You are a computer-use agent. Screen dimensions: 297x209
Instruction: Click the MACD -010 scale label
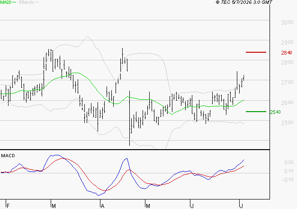point(288,180)
